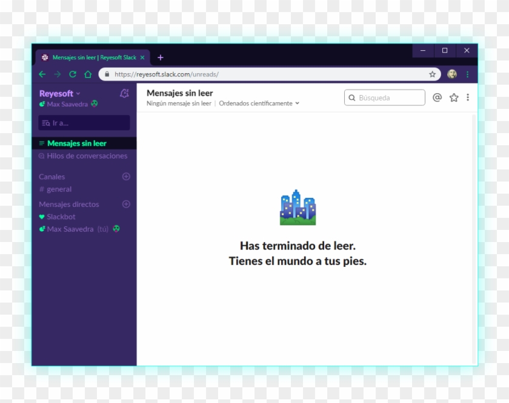
Task: Open Slackbot direct message
Action: [61, 217]
